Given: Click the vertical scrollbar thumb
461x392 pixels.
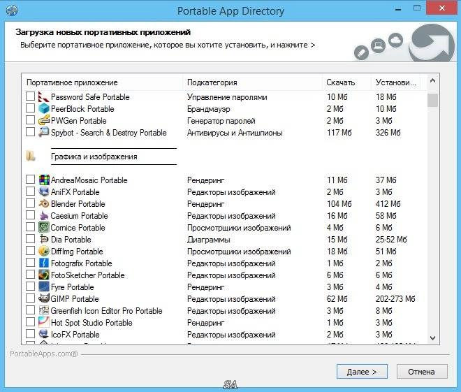Looking at the screenshot, I should (x=432, y=100).
